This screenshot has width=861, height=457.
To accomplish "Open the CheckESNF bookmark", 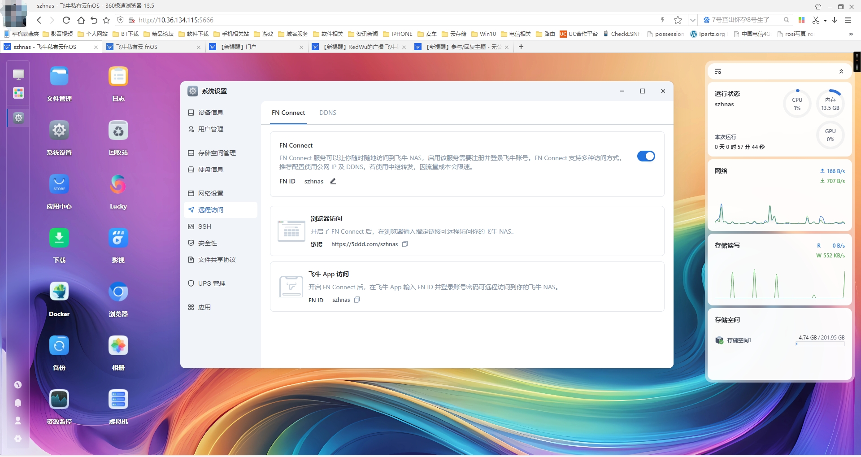I will pos(622,34).
